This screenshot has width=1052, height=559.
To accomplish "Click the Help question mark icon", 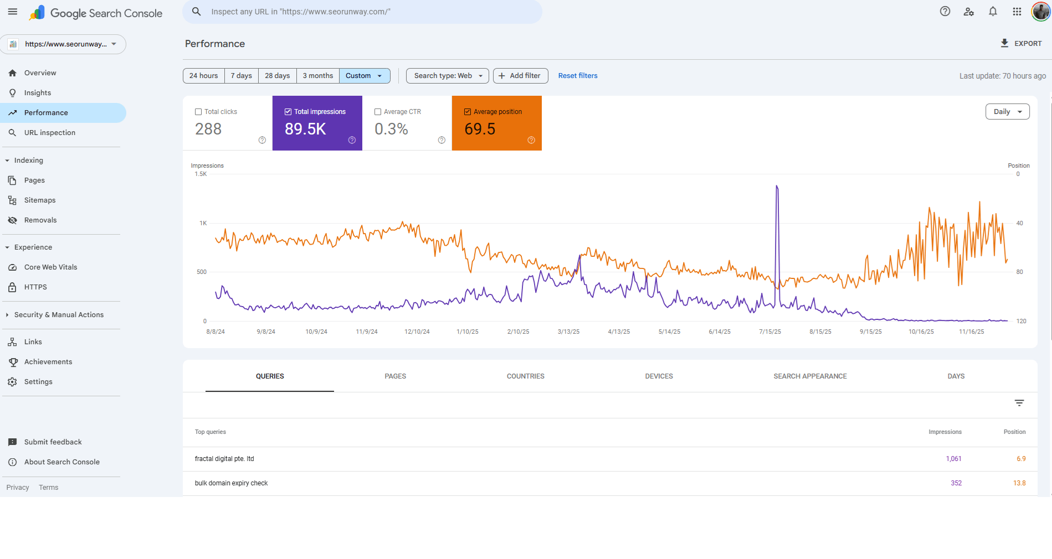I will coord(945,12).
